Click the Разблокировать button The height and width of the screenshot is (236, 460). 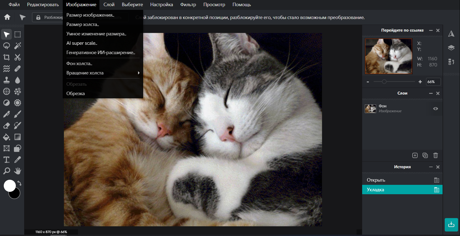[48, 17]
